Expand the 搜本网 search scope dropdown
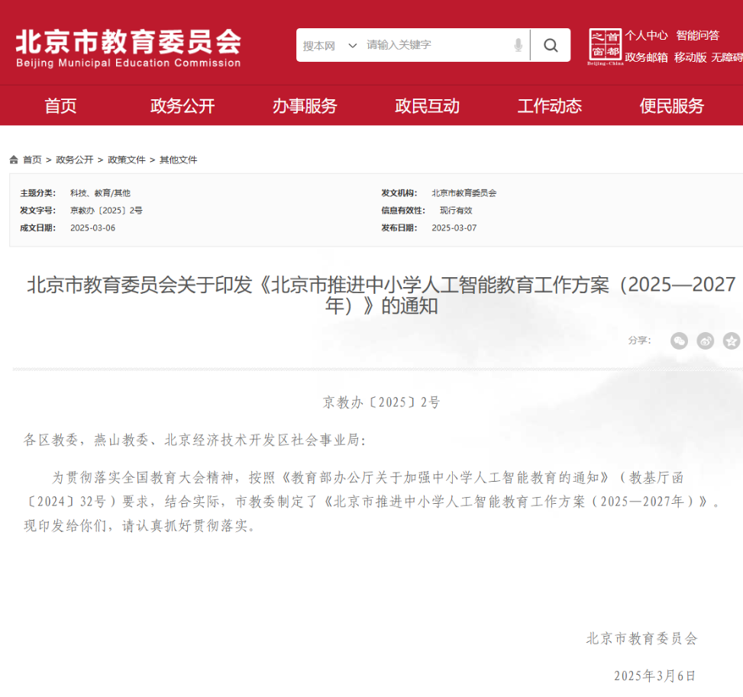Screen dimensions: 743x697 coord(329,46)
